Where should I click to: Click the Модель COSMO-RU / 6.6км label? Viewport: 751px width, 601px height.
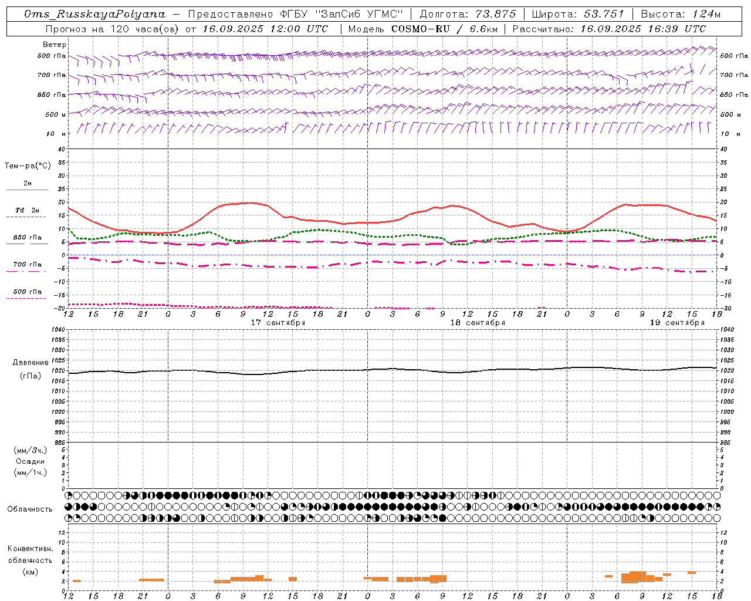click(422, 29)
